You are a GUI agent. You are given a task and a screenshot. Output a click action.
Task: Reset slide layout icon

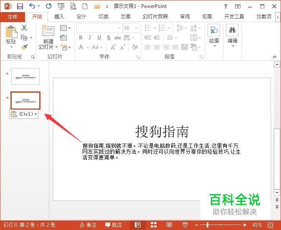(63, 38)
